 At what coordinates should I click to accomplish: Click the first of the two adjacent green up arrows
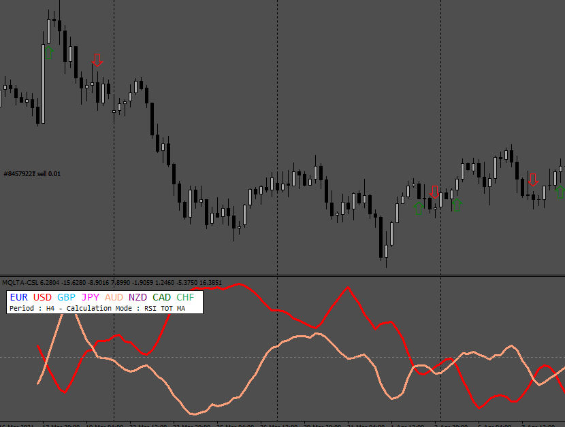pyautogui.click(x=419, y=209)
